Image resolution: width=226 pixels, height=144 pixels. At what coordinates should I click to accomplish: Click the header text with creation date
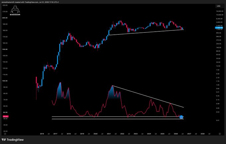tap(30, 2)
